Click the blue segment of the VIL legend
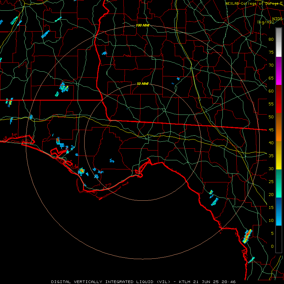The image size is (284, 284). pos(279,211)
